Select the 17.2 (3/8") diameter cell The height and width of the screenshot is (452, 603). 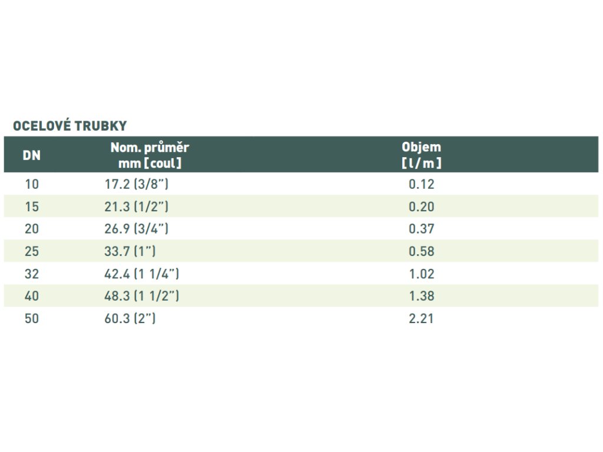tap(137, 184)
